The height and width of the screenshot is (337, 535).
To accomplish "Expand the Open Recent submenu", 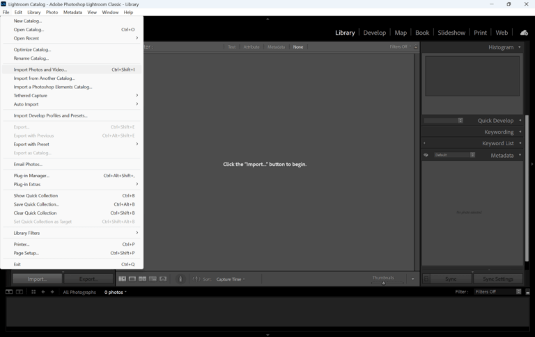I will tap(72, 38).
